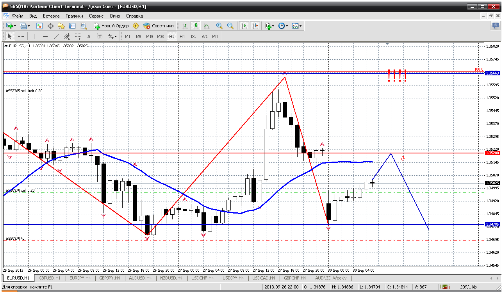Select the vertical line drawing tool
This screenshot has width=503, height=292.
click(x=34, y=36)
